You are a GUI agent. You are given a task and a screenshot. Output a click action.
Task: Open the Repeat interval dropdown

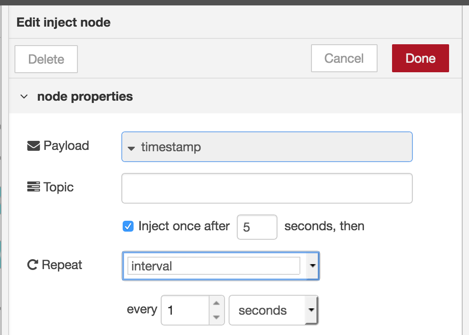[312, 266]
